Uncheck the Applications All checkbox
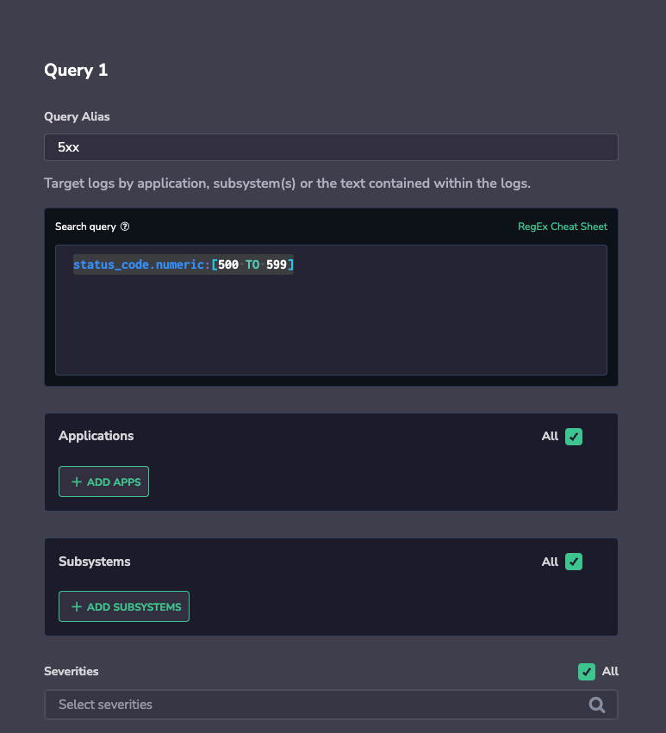666x733 pixels. coord(574,437)
